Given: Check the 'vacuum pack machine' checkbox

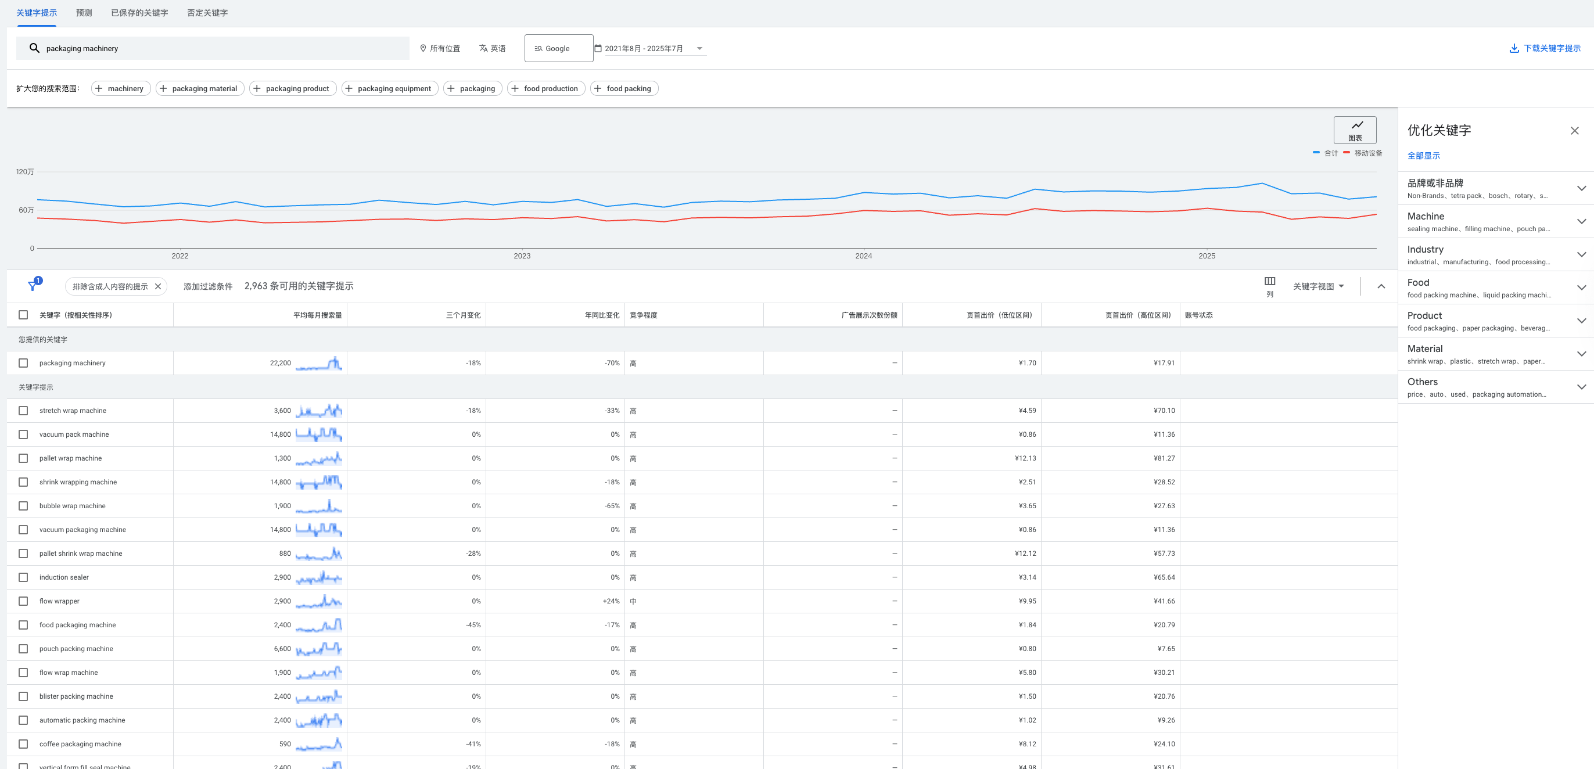Looking at the screenshot, I should pos(23,434).
